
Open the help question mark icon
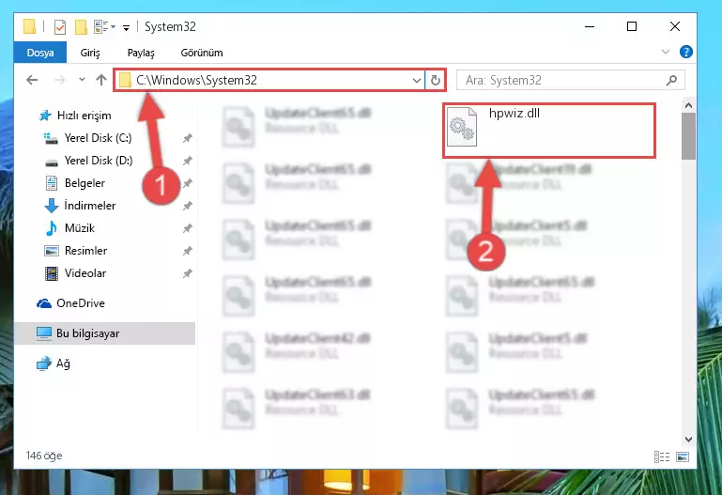pos(685,52)
